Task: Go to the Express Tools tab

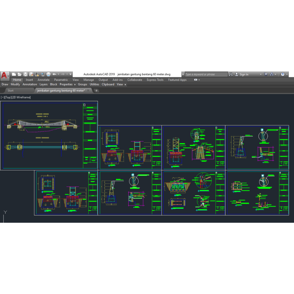Action: [155, 80]
